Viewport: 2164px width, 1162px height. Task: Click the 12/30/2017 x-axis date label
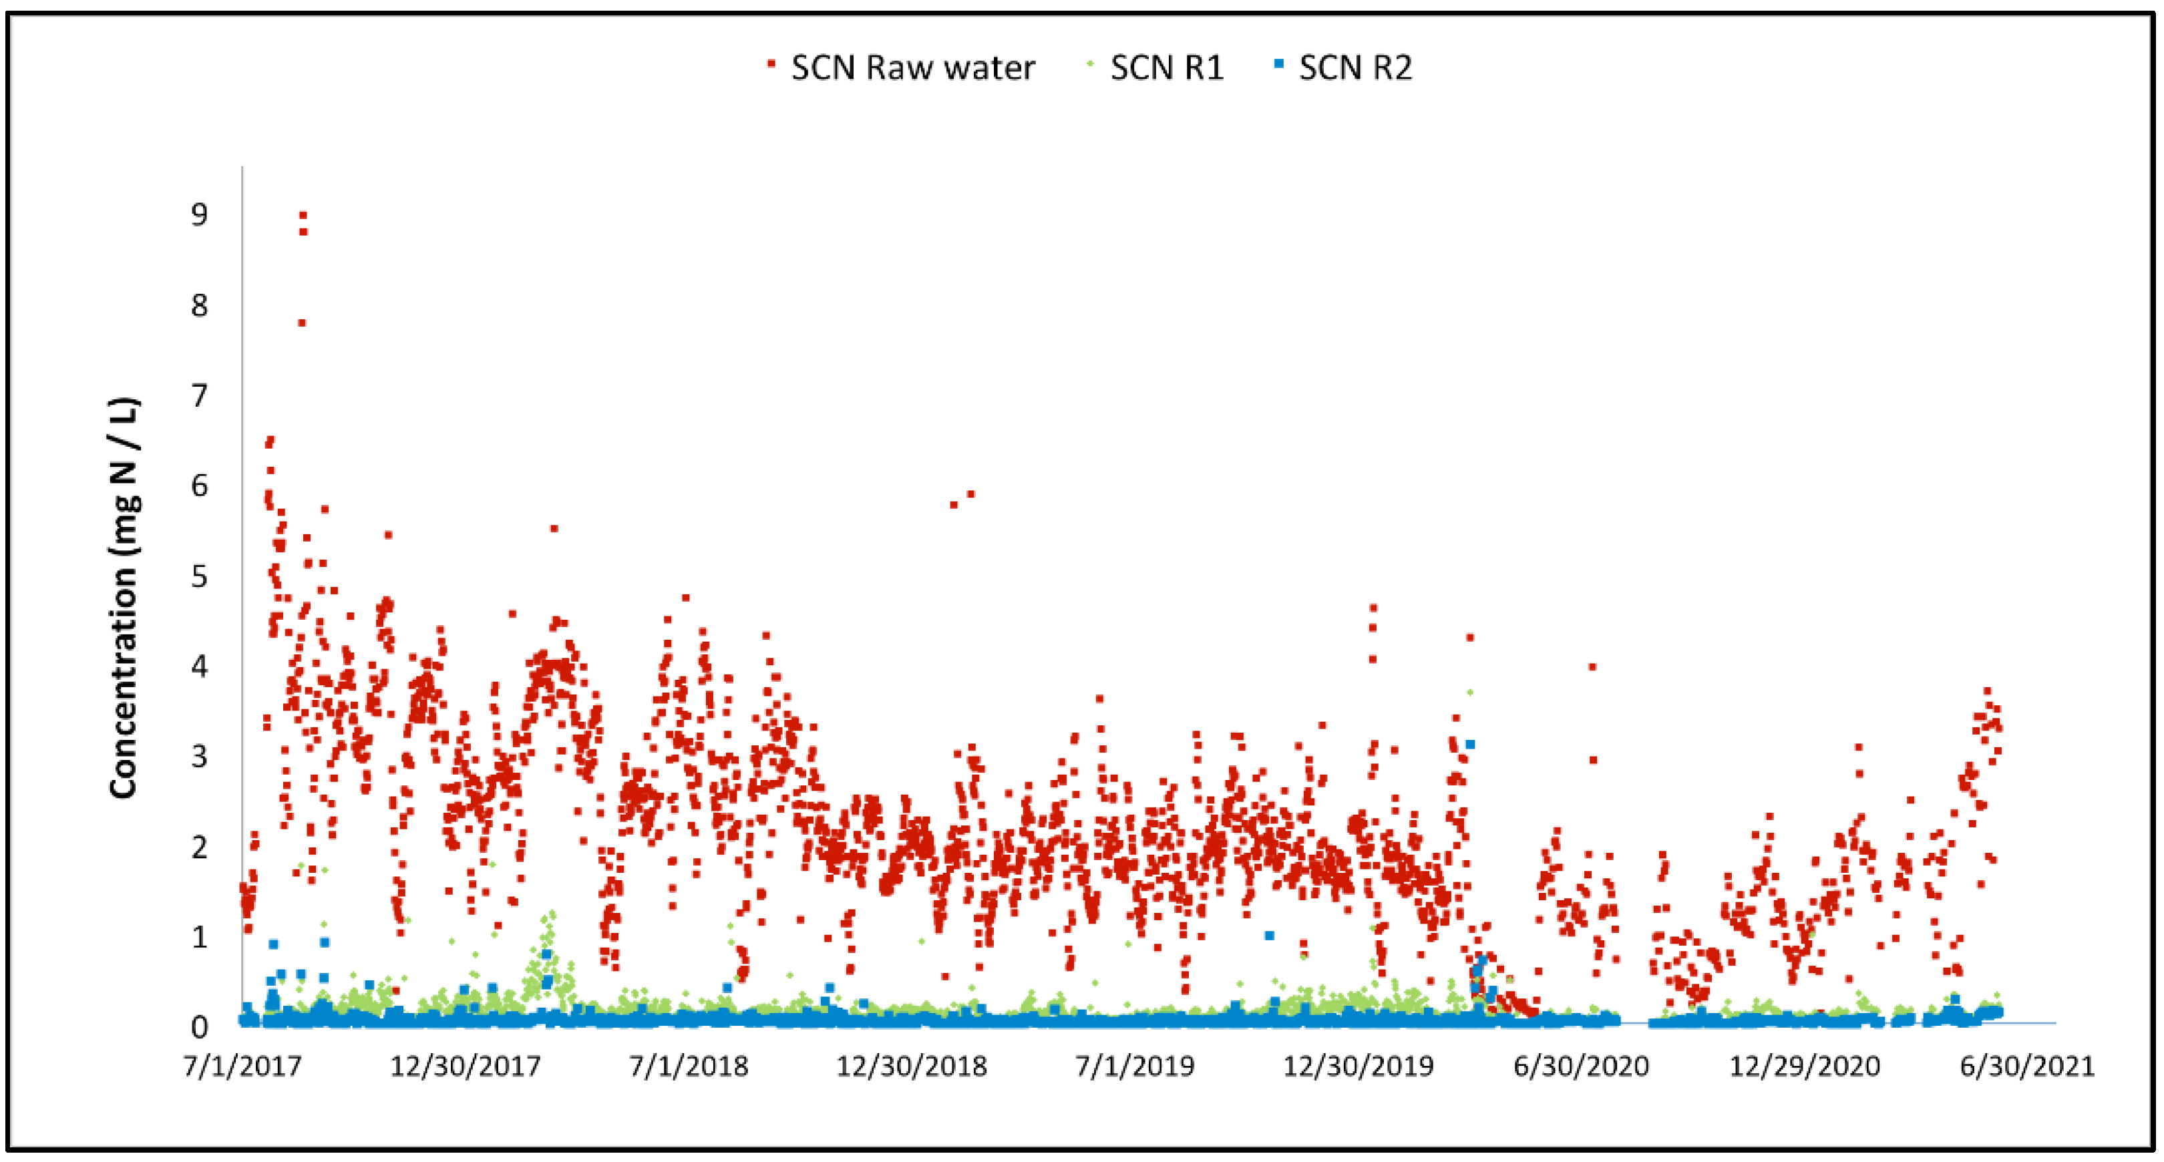(466, 1065)
